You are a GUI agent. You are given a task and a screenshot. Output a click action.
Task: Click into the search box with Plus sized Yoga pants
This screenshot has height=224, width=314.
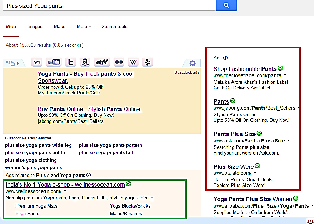coord(109,6)
